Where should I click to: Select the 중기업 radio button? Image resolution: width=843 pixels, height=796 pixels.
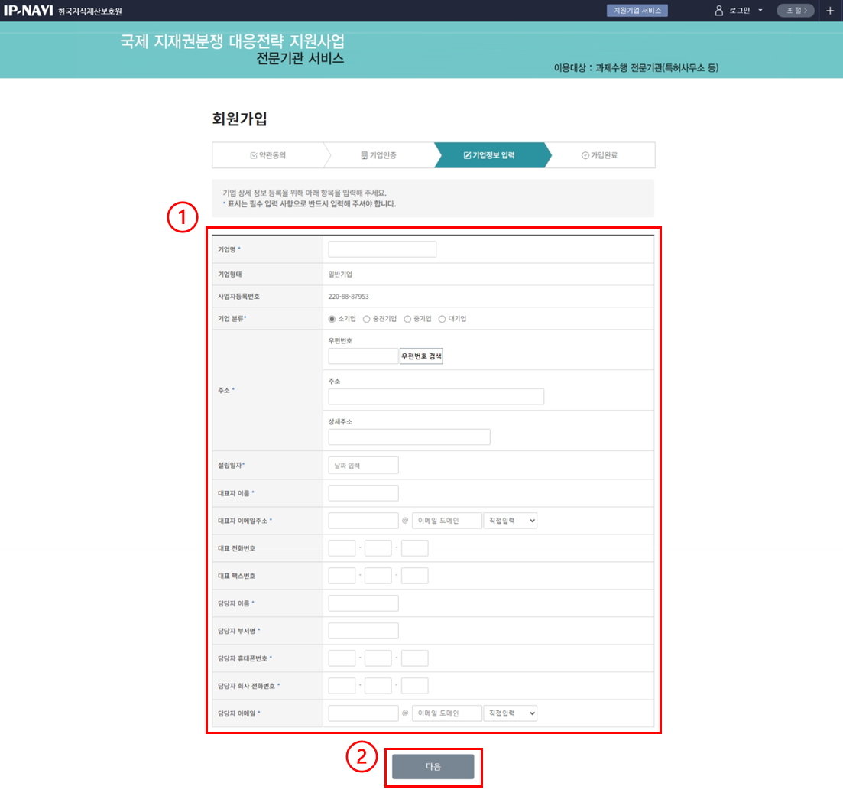tap(407, 319)
